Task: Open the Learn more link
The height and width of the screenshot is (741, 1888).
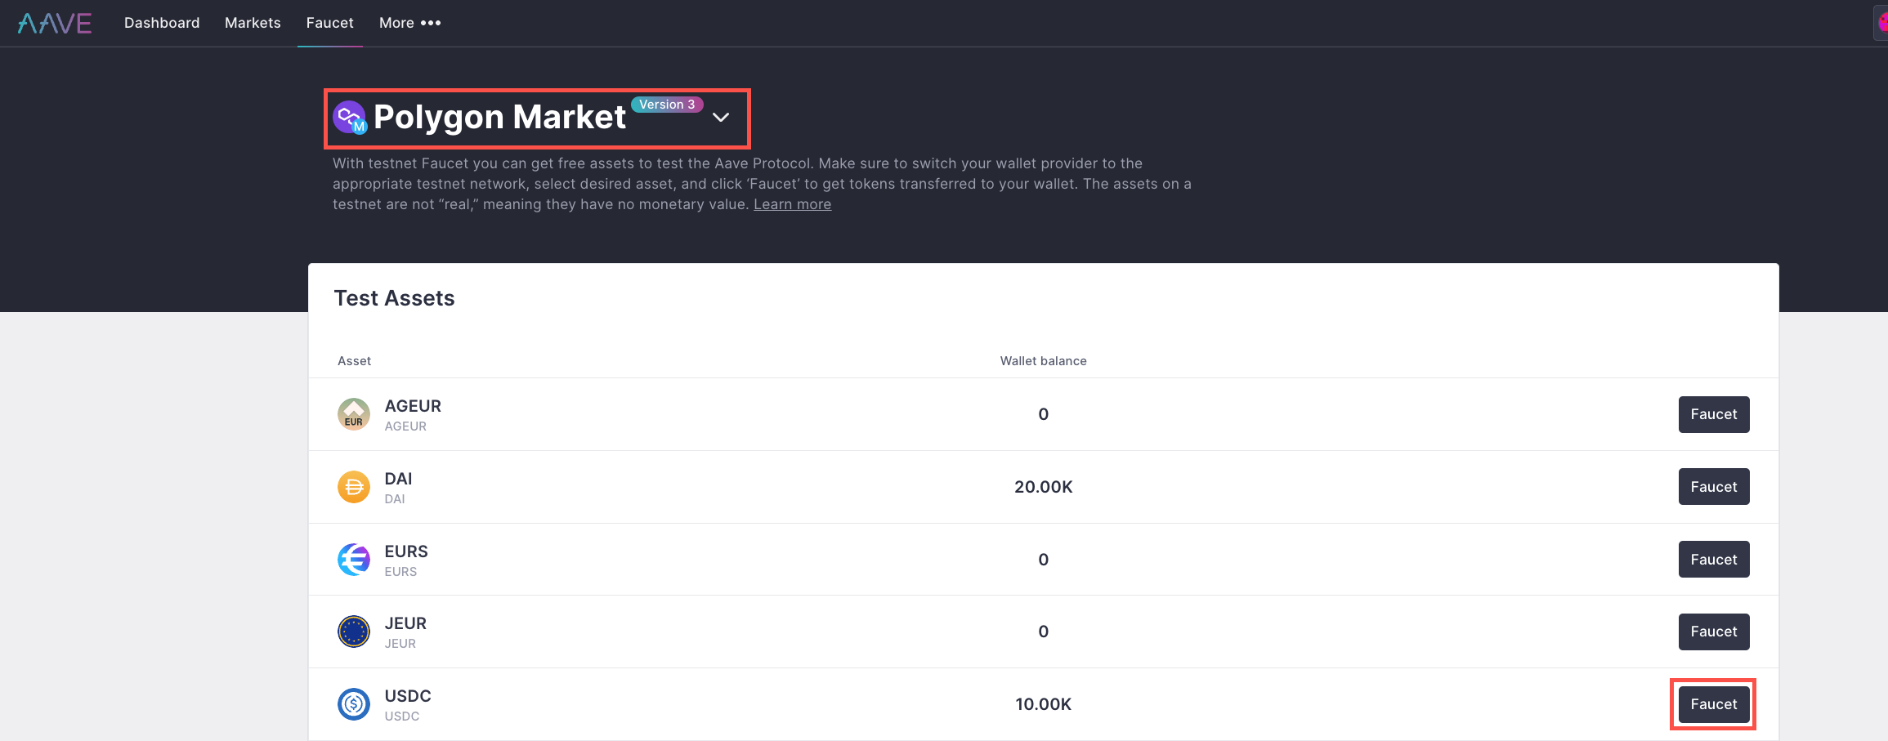Action: click(x=792, y=204)
